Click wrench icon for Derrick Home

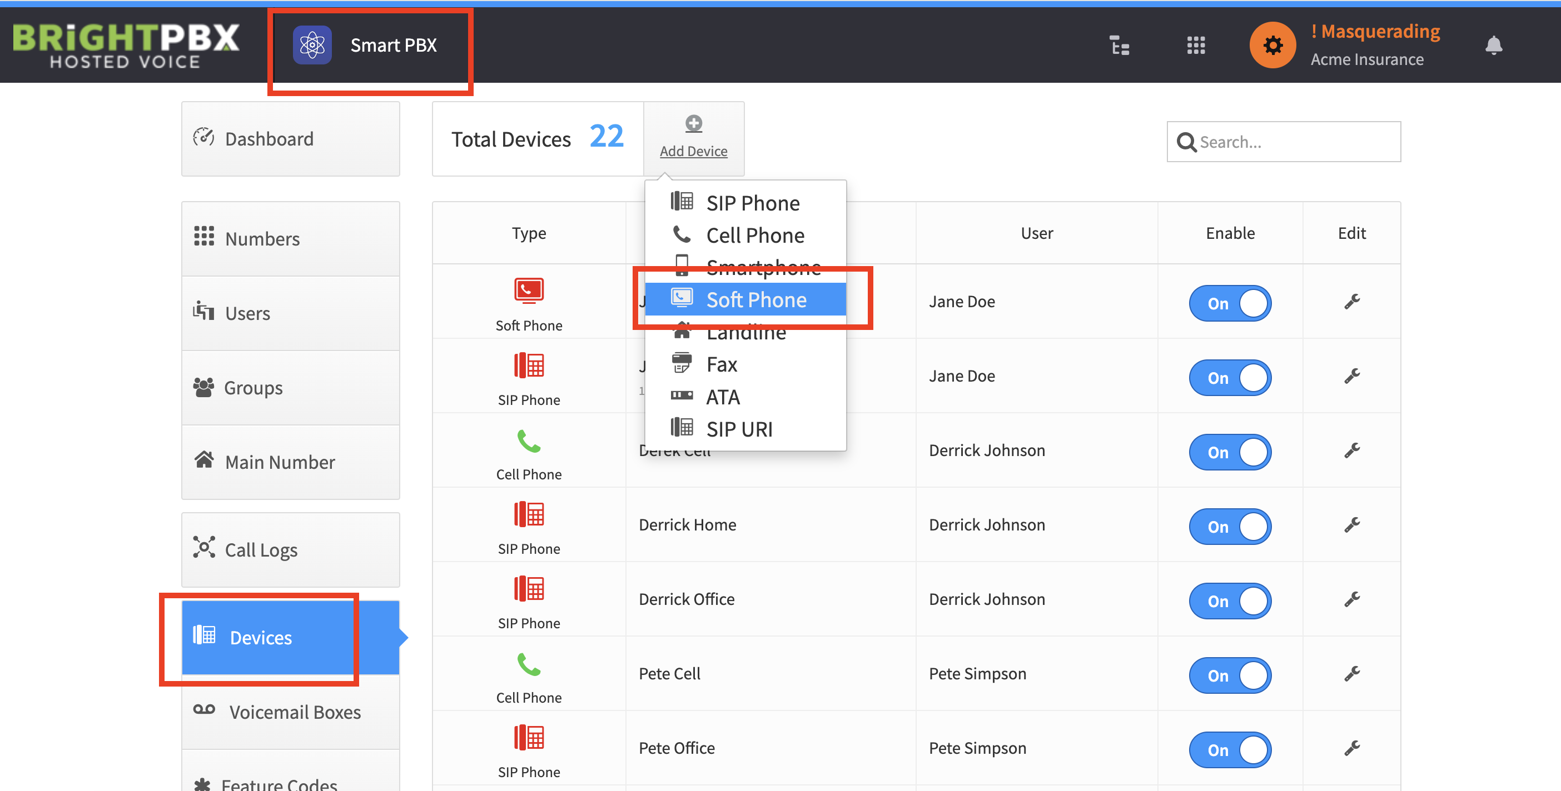point(1351,525)
